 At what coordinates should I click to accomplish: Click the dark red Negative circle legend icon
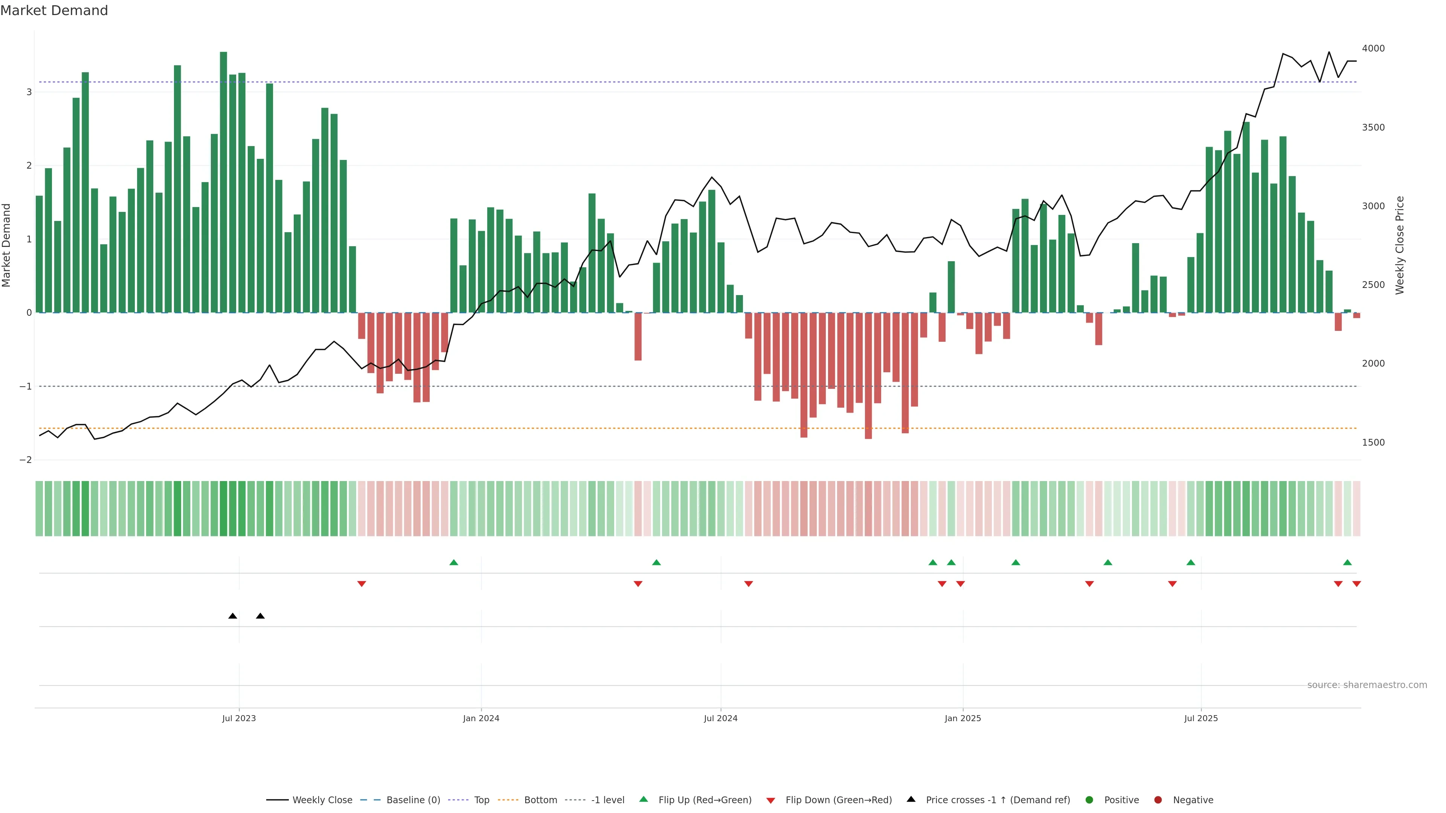click(x=1158, y=799)
